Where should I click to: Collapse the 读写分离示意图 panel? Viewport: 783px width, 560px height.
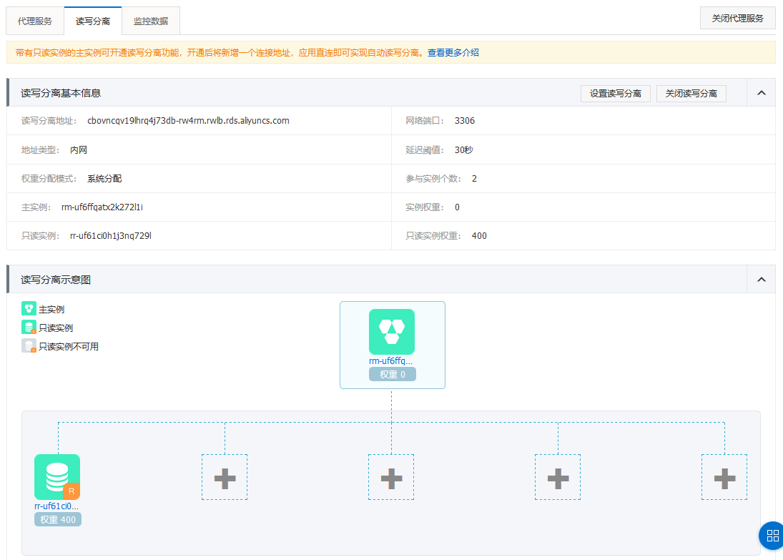coord(761,280)
